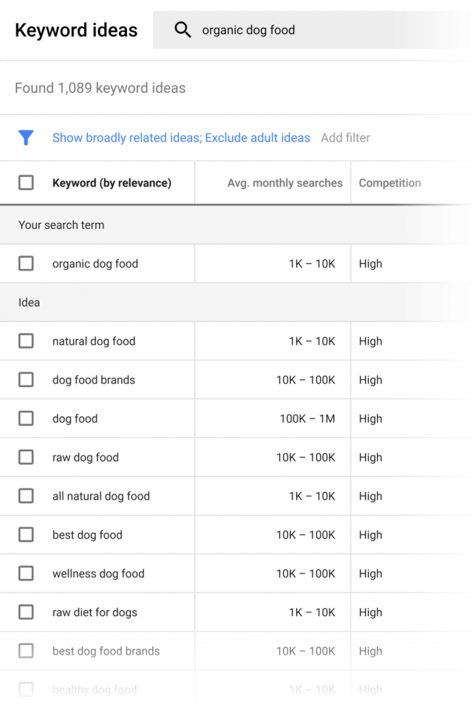This screenshot has height=706, width=476.
Task: Check the best dog food row checkbox
Action: click(26, 534)
